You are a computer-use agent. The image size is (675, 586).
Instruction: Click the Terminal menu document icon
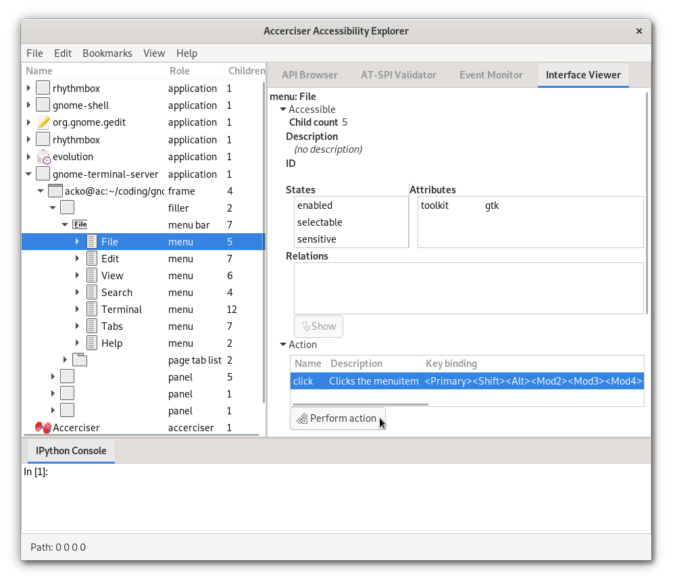pos(92,310)
